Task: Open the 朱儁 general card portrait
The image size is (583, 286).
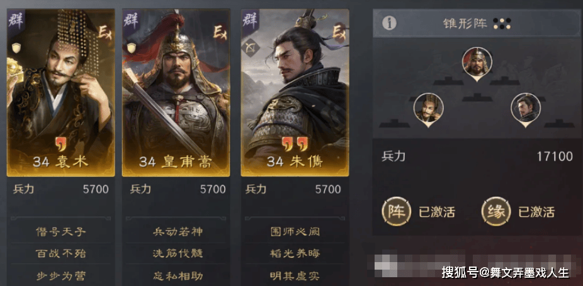Action: [295, 92]
